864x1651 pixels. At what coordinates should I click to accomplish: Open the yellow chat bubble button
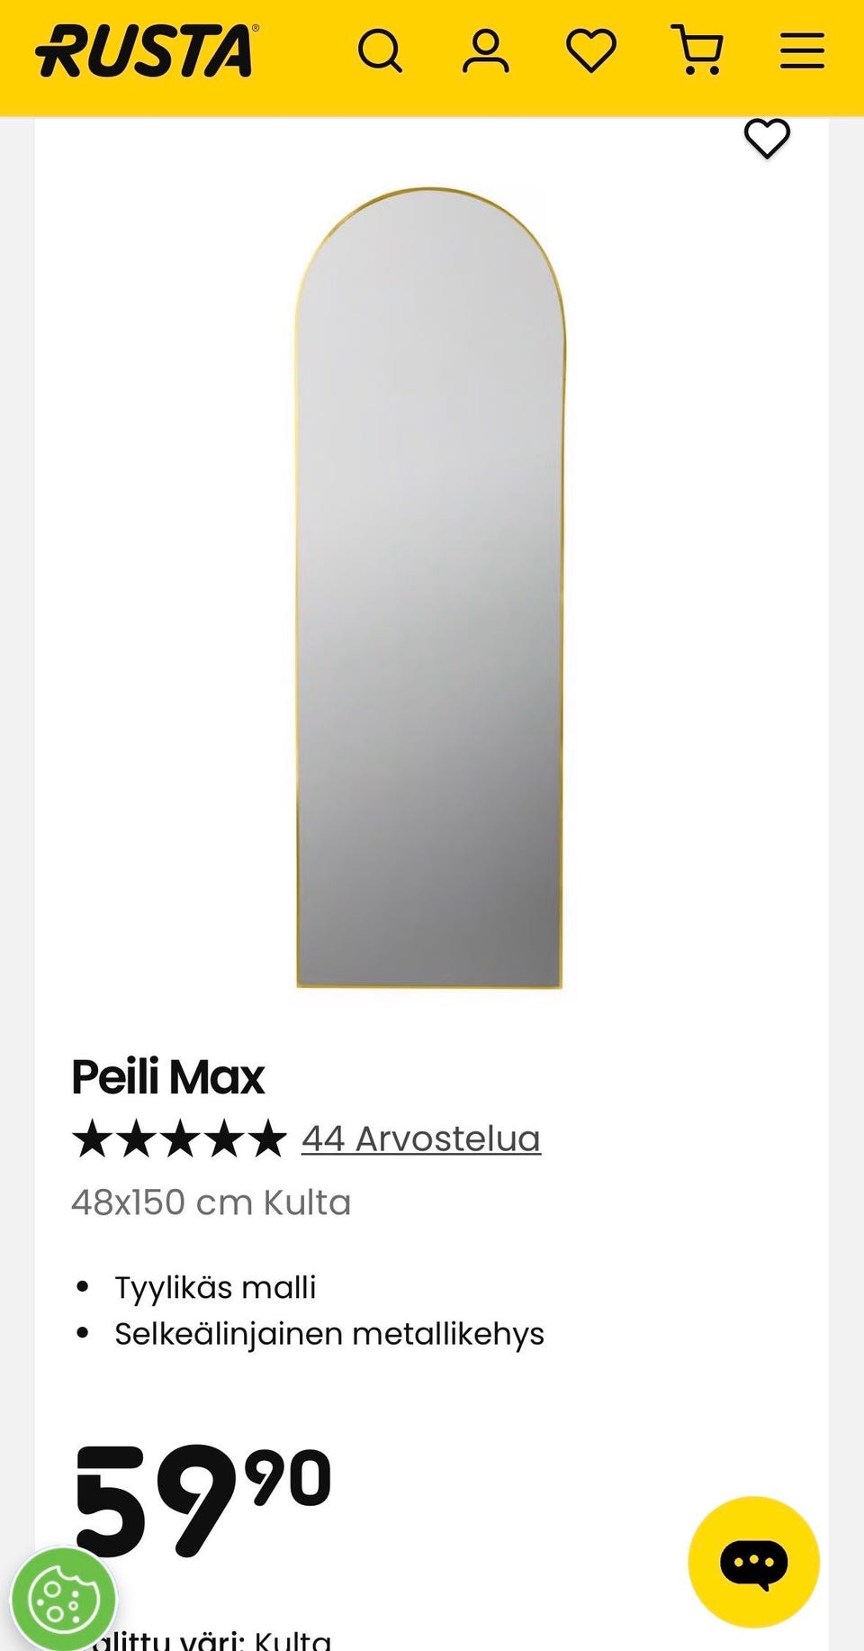click(753, 1562)
